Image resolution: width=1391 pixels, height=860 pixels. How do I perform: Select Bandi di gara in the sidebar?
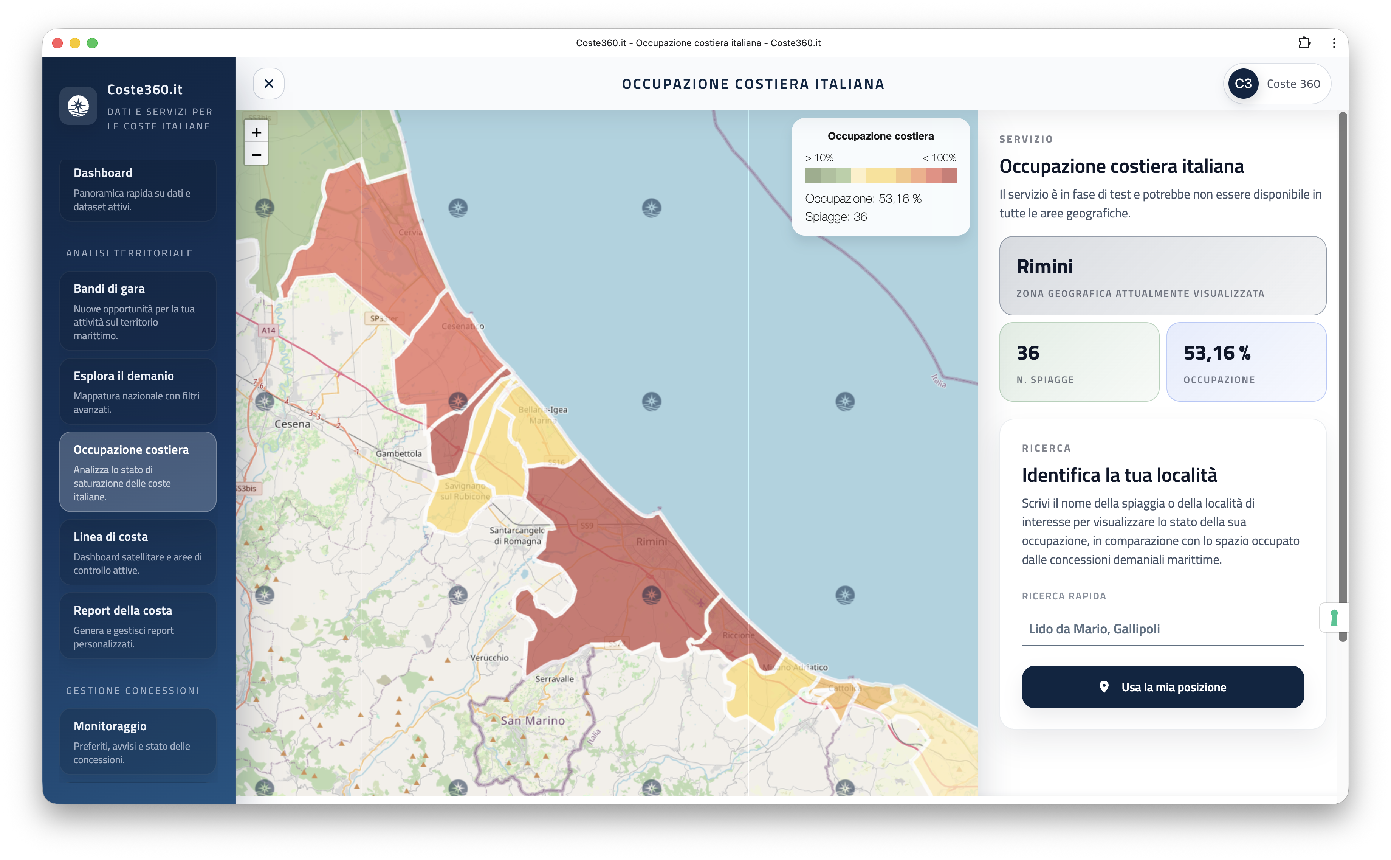coord(138,310)
